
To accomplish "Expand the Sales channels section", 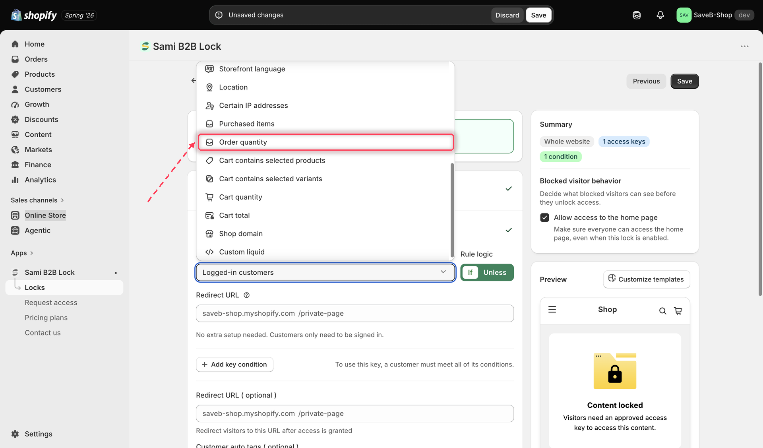I will pos(37,200).
